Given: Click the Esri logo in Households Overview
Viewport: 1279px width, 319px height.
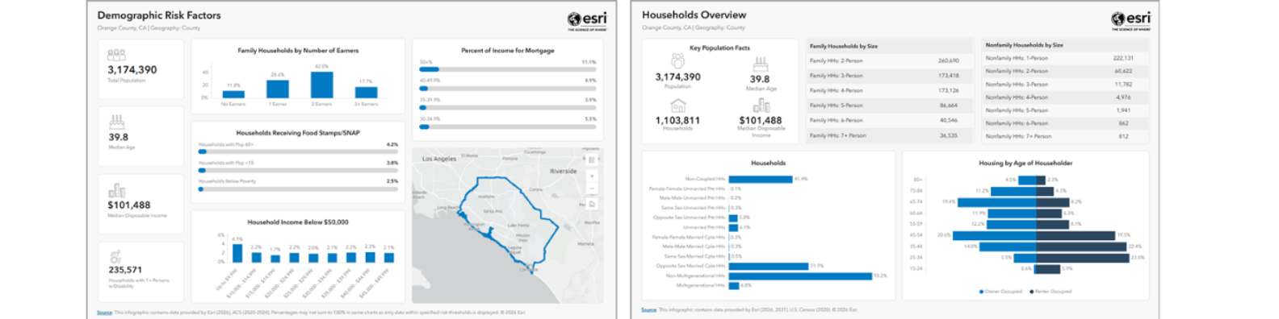Looking at the screenshot, I should (x=1130, y=20).
